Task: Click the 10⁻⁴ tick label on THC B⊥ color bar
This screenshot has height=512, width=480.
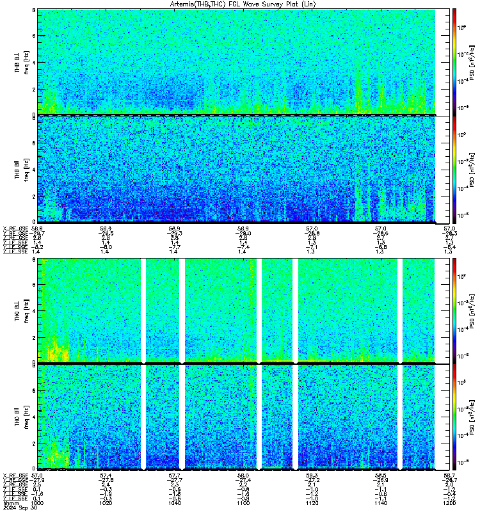Action: [462, 330]
